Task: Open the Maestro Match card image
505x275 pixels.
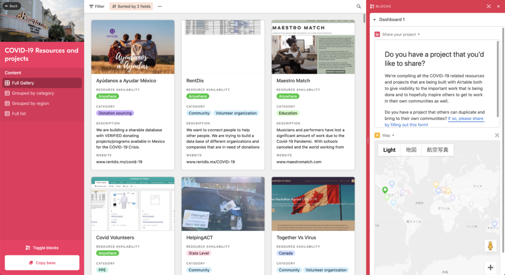Action: tap(313, 47)
